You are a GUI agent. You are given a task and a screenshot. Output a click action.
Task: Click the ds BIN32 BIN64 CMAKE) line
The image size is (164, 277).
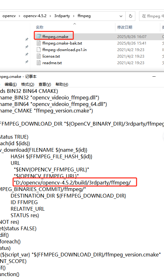pyautogui.click(x=29, y=91)
